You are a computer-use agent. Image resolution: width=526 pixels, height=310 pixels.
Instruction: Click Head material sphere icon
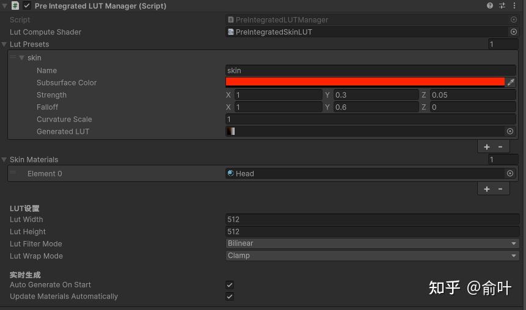tap(230, 173)
